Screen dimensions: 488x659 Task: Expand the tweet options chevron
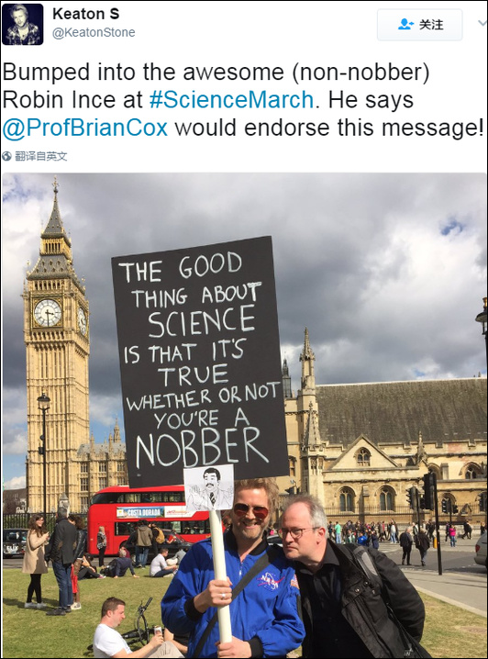coord(482,23)
